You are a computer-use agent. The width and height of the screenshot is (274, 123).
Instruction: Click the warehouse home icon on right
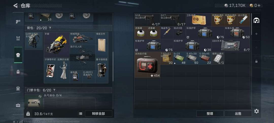point(256,20)
